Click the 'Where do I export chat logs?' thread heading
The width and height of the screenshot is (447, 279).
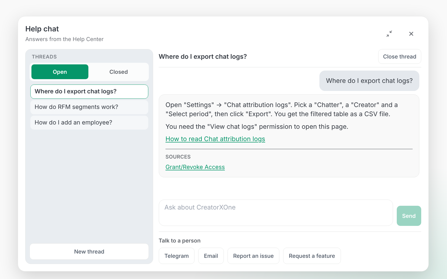click(203, 57)
